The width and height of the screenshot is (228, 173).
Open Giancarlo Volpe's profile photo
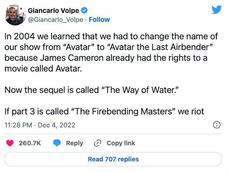tap(15, 15)
